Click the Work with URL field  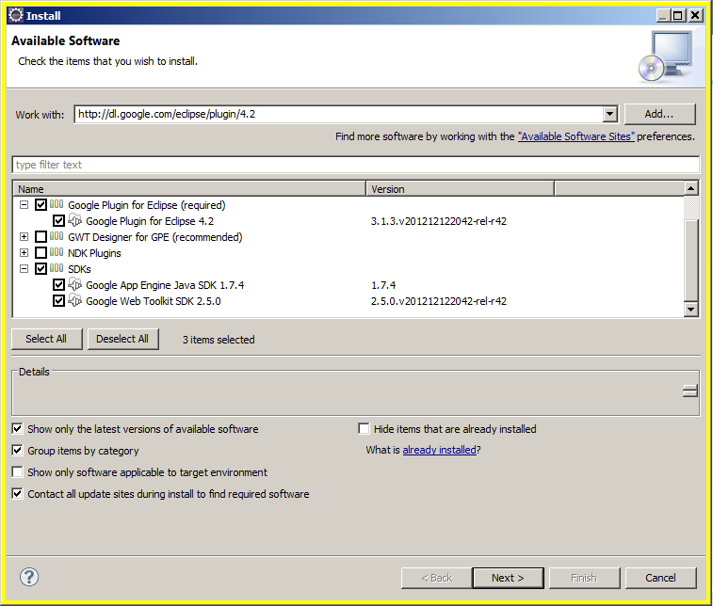pos(339,114)
